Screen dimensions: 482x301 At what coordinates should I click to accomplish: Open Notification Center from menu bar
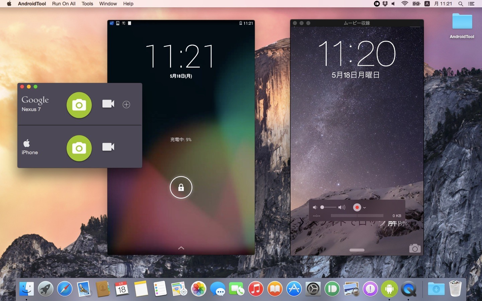click(471, 4)
